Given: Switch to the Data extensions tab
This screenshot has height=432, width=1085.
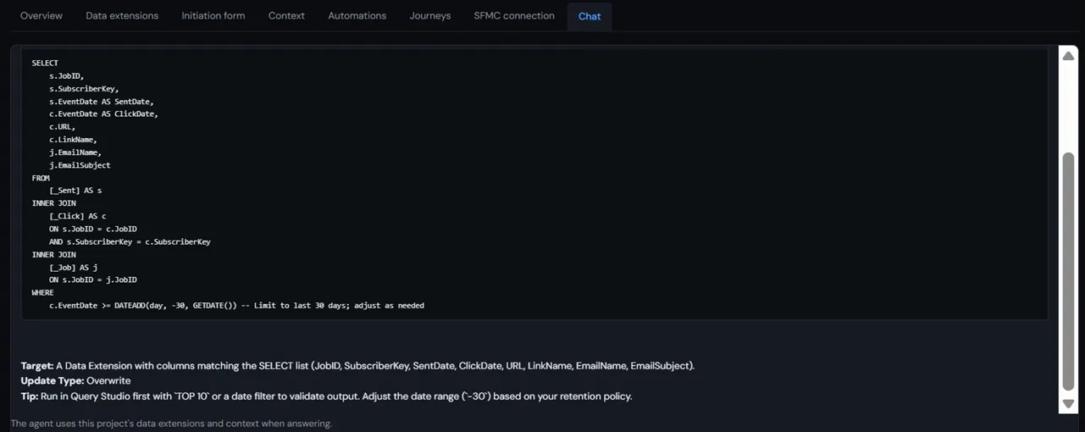Looking at the screenshot, I should tap(122, 16).
